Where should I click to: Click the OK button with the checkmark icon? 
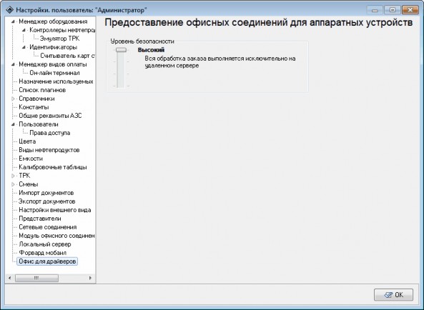coord(393,295)
